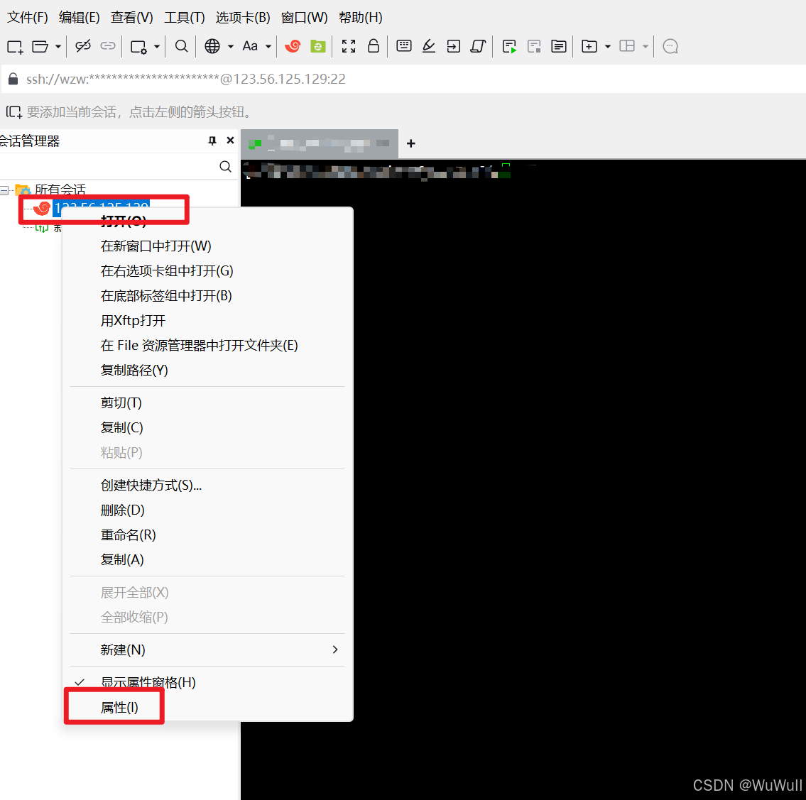Choose 在底部标签组中打开(B)
The width and height of the screenshot is (806, 800).
click(x=207, y=296)
